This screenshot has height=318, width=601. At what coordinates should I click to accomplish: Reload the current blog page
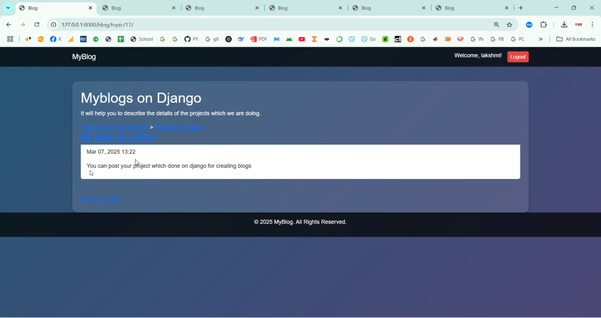(37, 25)
